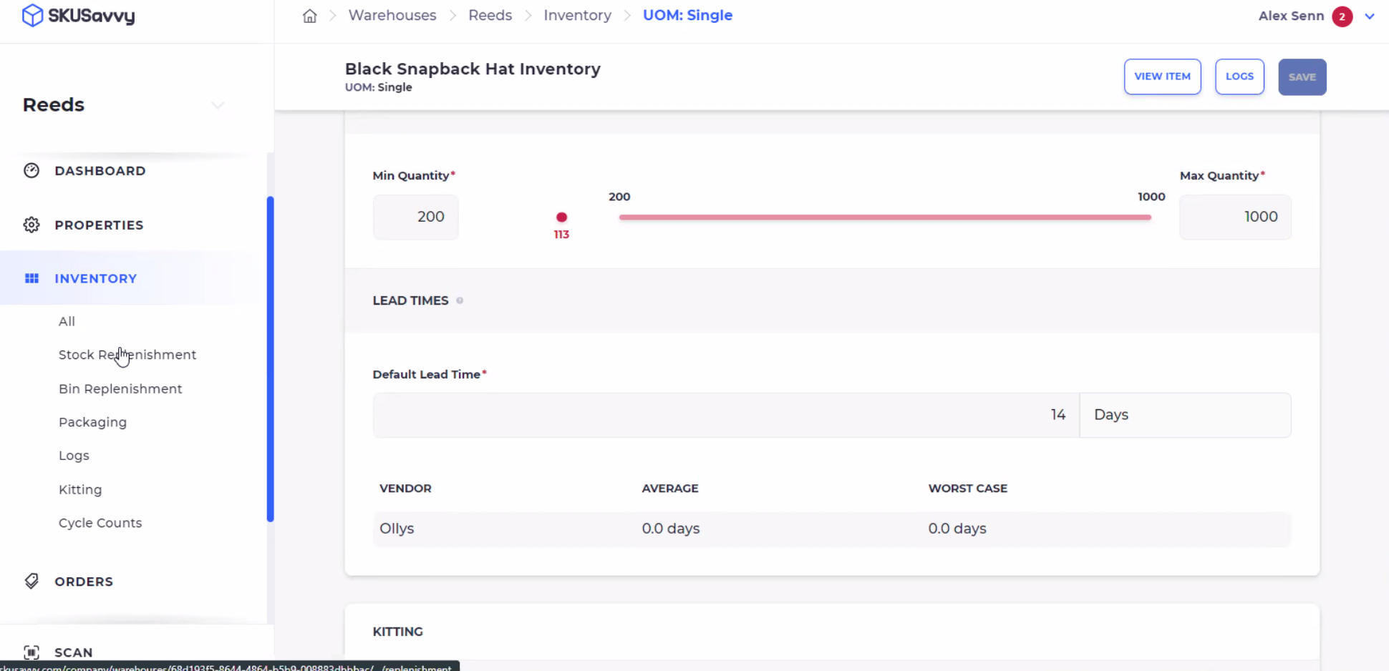This screenshot has height=671, width=1389.
Task: Open Dashboard from sidebar gauge icon
Action: [x=32, y=170]
